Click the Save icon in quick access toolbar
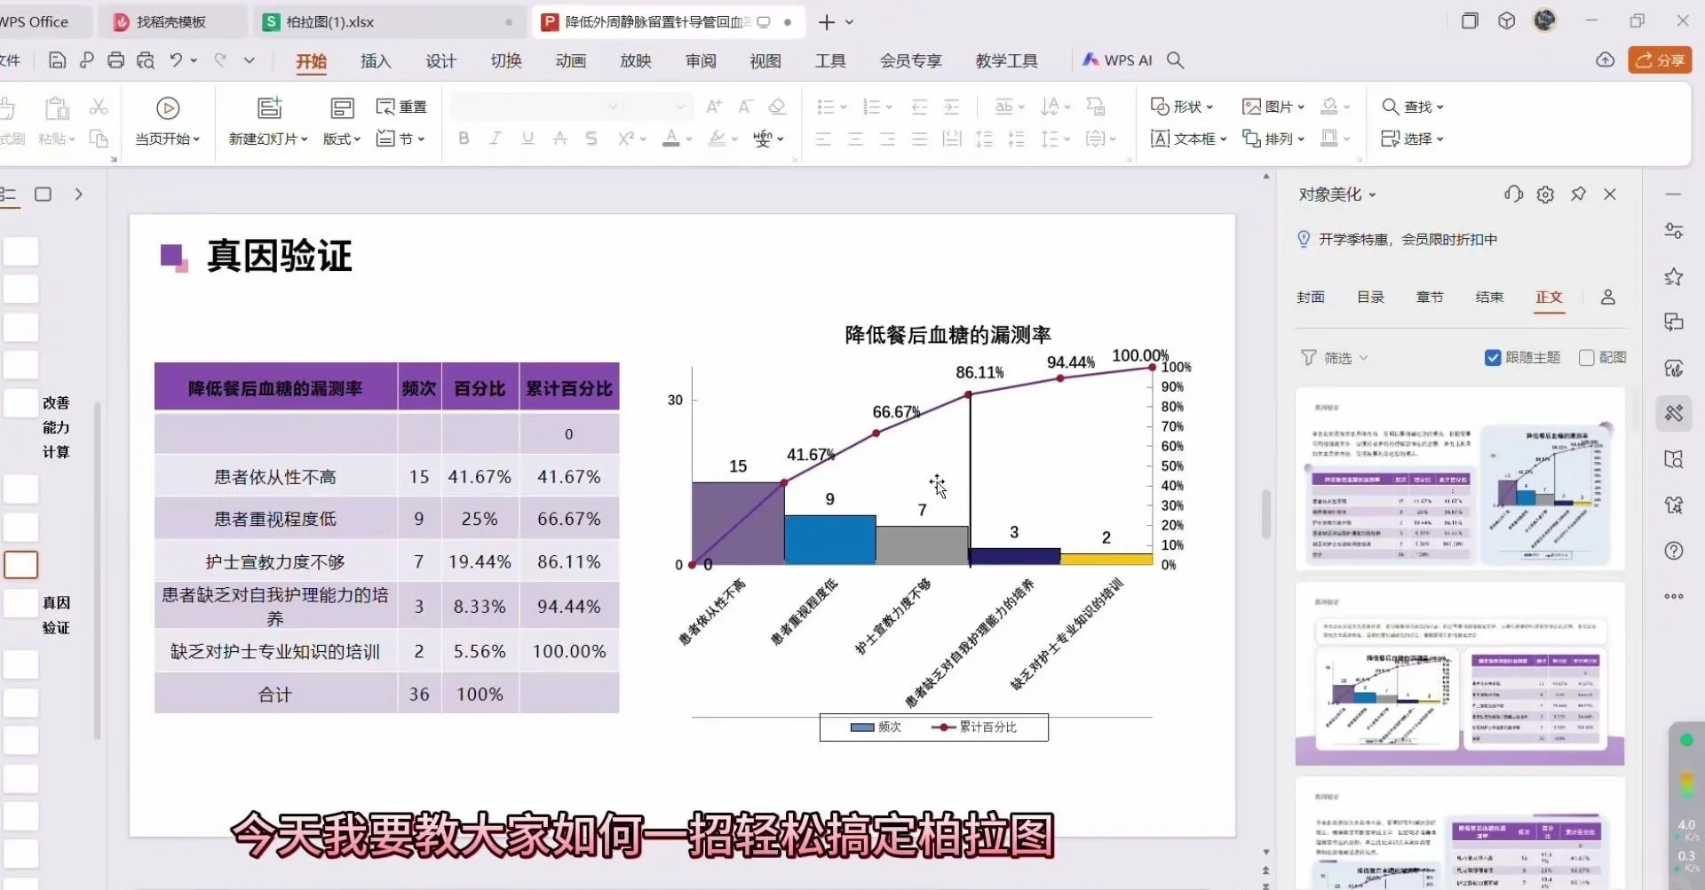 [57, 60]
